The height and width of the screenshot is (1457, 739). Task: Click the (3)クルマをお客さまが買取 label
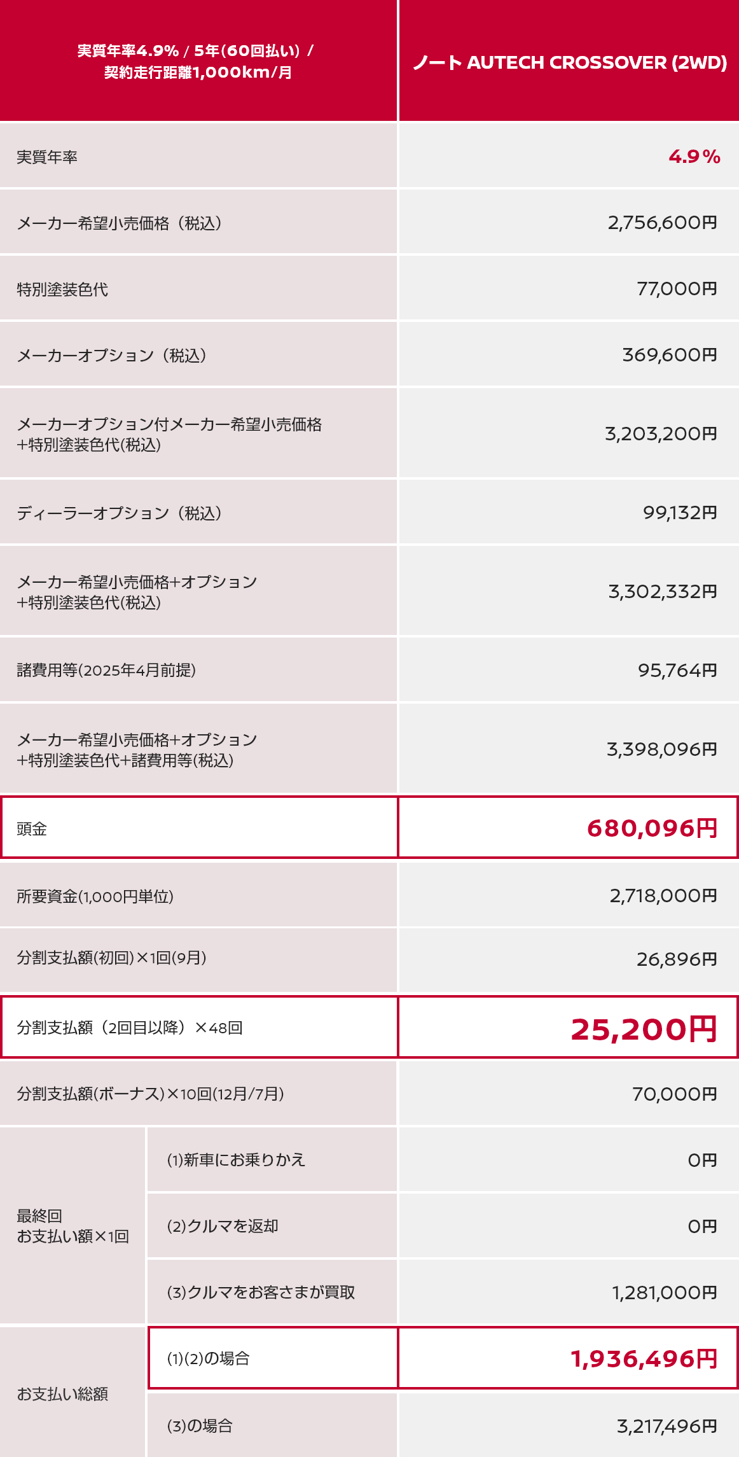click(x=261, y=1292)
